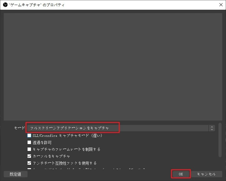
Task: Enable SLI/Crossfire キャプチャモード checkbox
Action: 29,135
